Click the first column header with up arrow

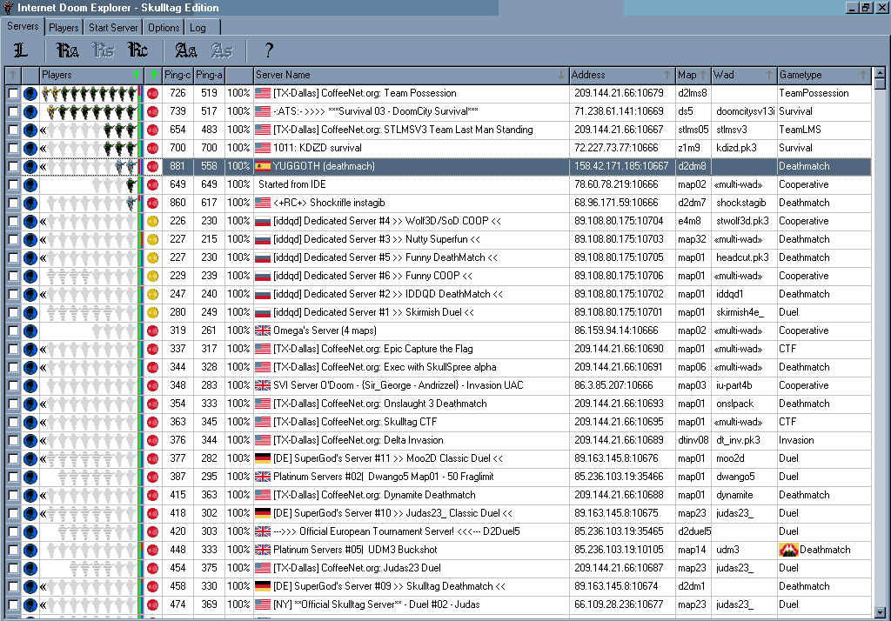coord(13,75)
